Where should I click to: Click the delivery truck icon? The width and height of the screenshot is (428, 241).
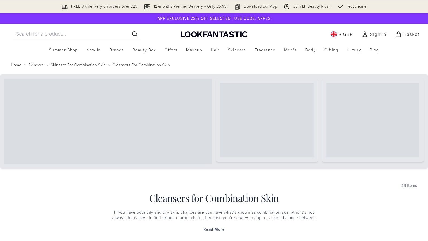tap(64, 7)
